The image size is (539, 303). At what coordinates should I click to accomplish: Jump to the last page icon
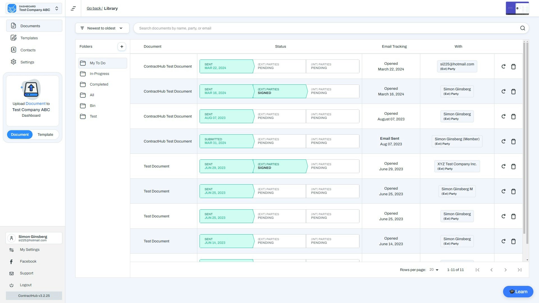pos(519,270)
